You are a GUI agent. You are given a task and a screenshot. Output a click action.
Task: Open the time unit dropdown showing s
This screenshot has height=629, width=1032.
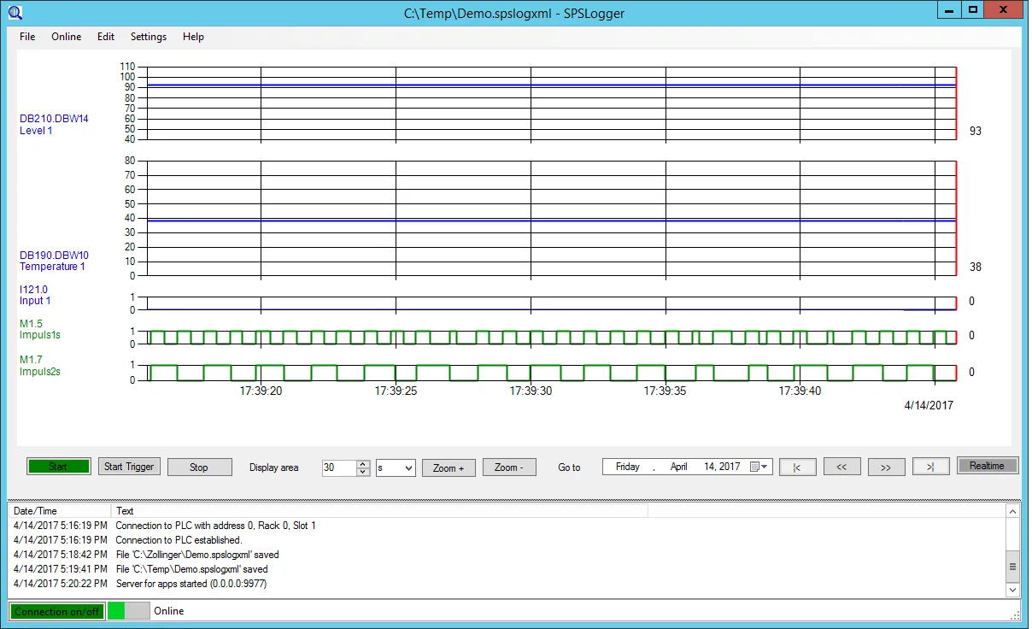396,467
